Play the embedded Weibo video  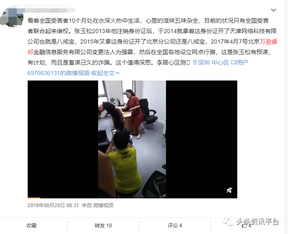132,139
